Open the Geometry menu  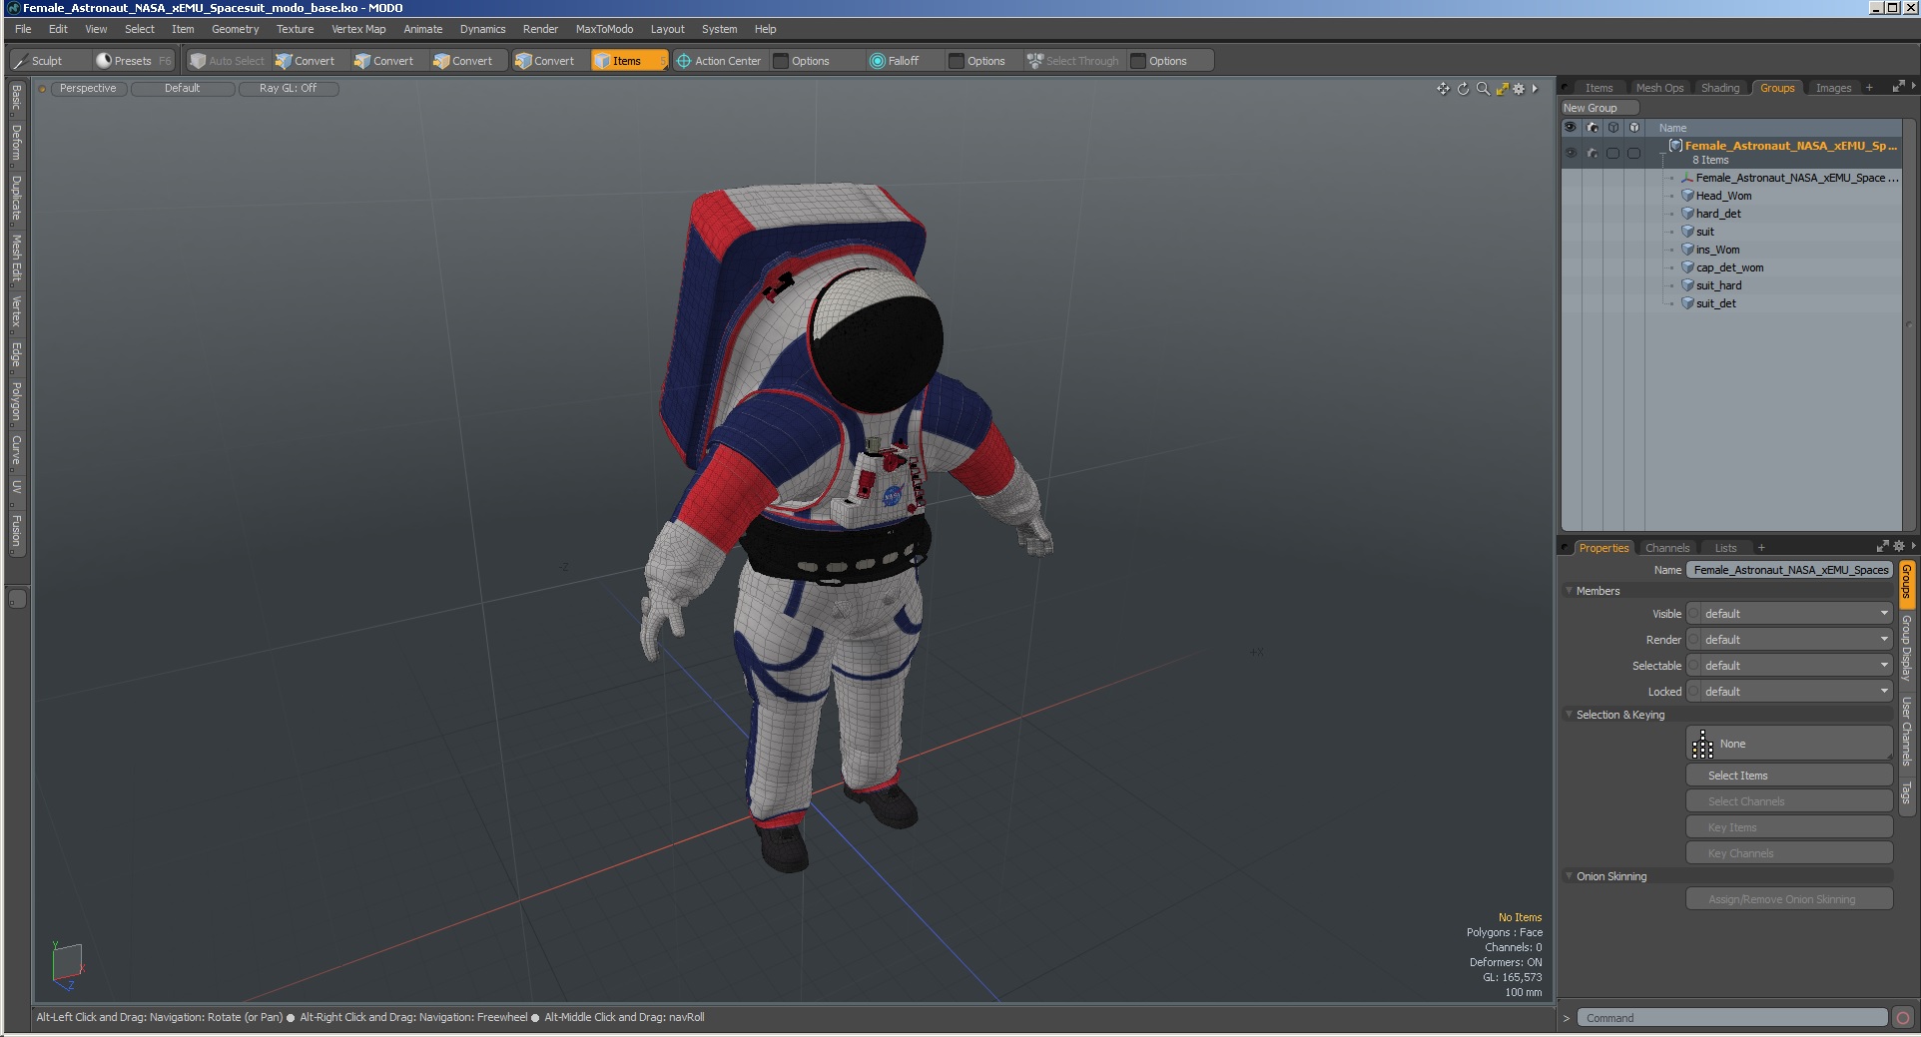point(235,29)
